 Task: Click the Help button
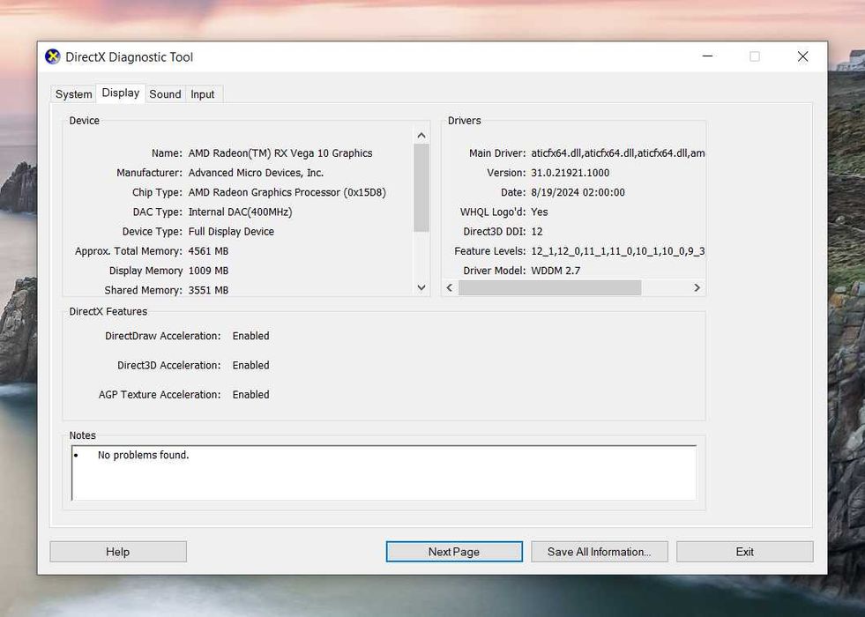(118, 552)
